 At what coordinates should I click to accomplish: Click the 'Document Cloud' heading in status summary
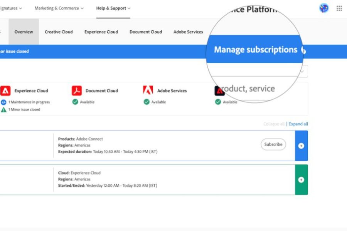tap(101, 91)
